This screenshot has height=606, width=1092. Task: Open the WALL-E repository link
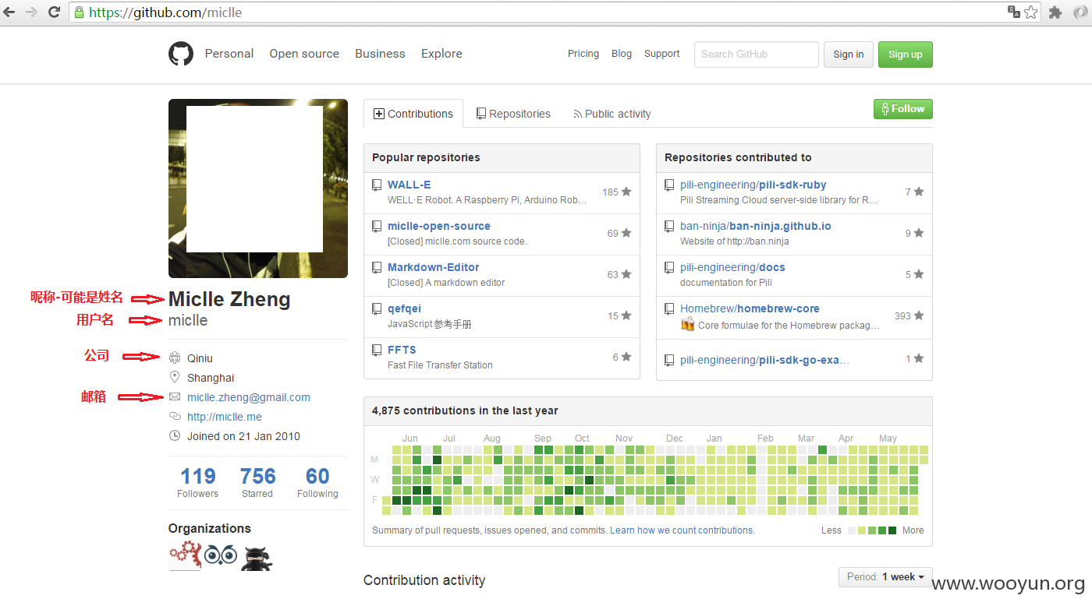(x=409, y=185)
